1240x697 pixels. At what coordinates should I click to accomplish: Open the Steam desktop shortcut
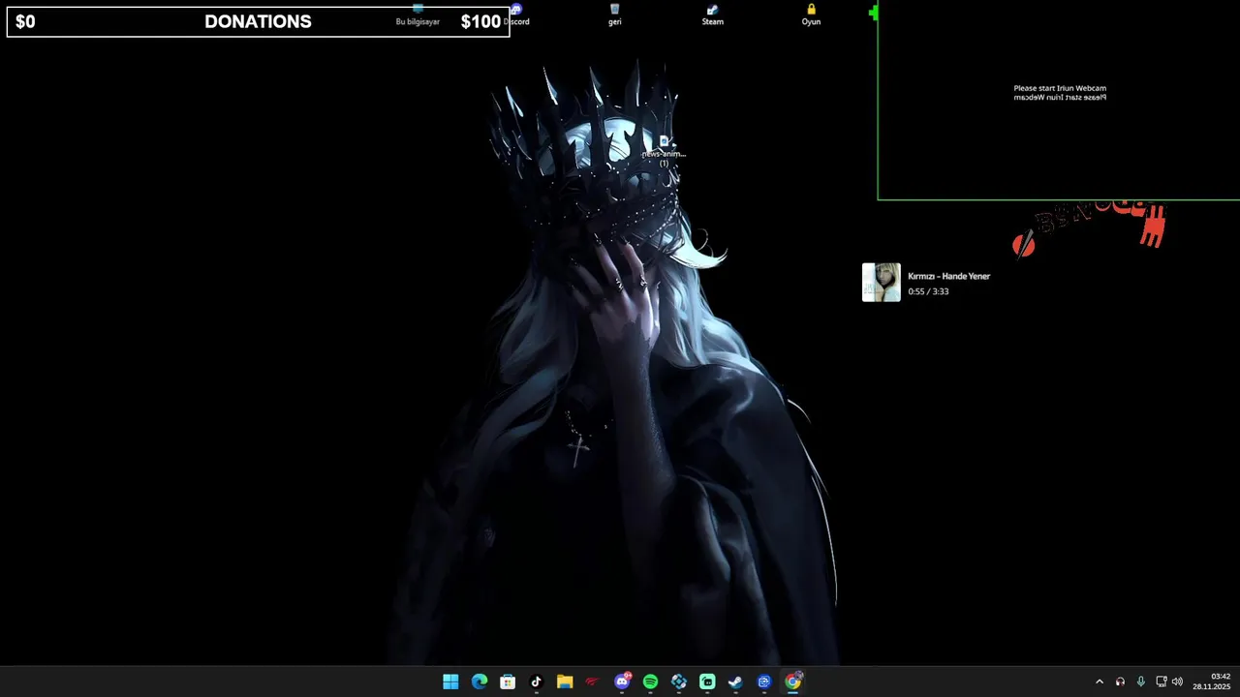pos(713,15)
